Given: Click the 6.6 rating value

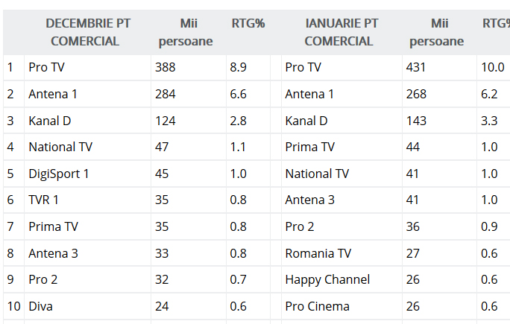Looking at the screenshot, I should point(239,94).
